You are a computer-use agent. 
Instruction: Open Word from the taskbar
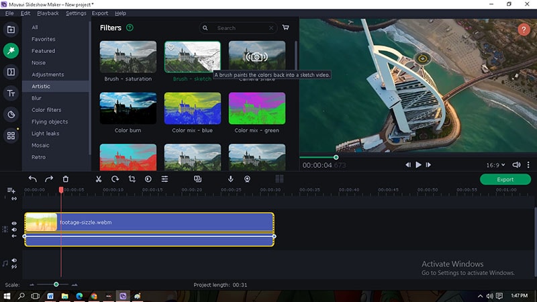click(50, 296)
